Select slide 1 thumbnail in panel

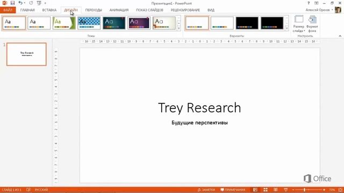[x=26, y=54]
